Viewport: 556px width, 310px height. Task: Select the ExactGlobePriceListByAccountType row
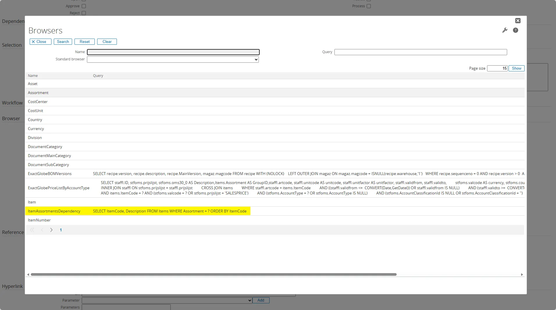(275, 188)
